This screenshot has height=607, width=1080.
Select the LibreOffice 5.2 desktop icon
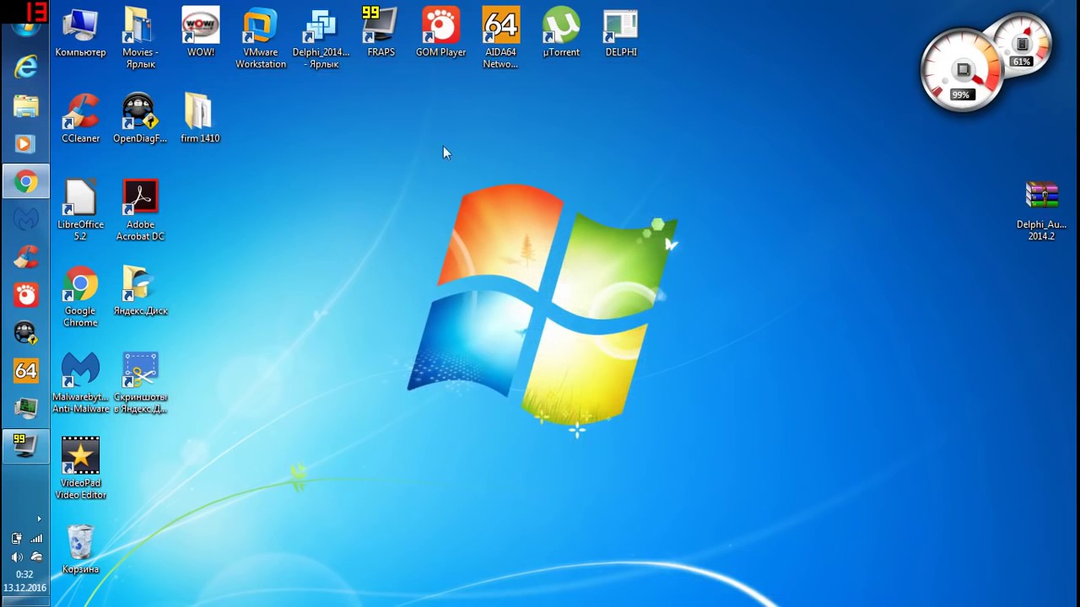tap(80, 210)
